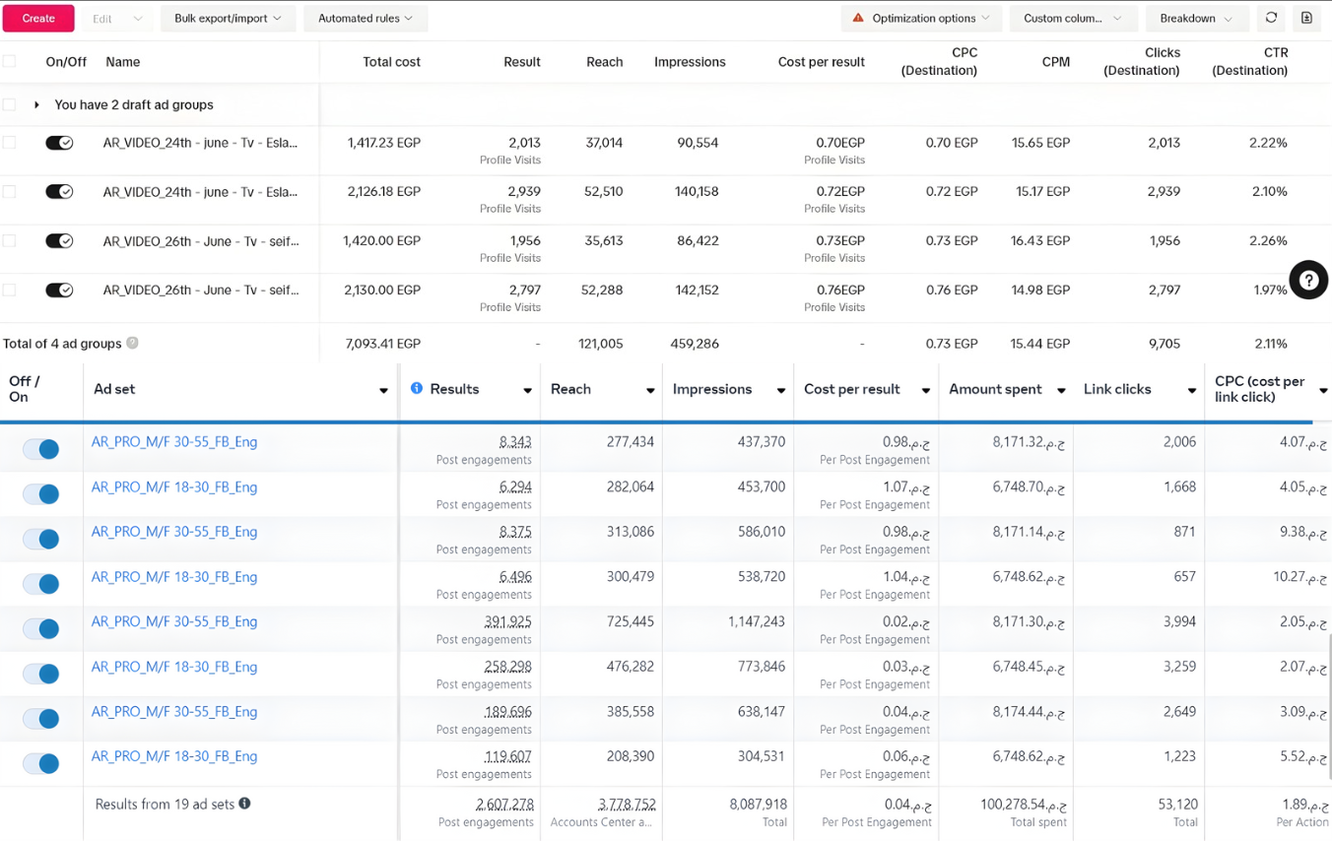Click the Ad set column sort arrow

[x=383, y=391]
